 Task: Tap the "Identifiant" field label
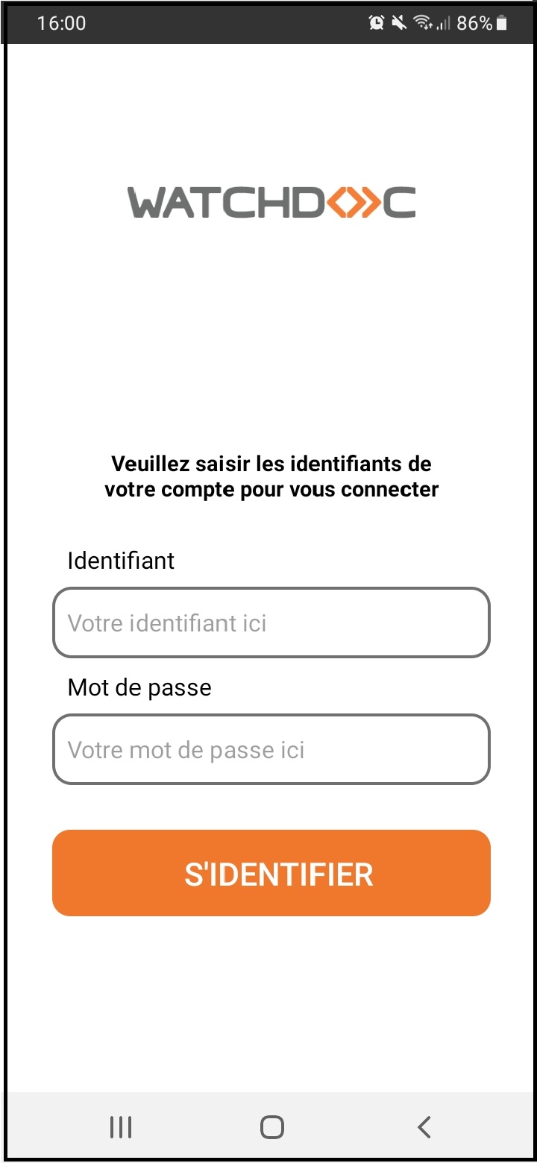click(121, 561)
